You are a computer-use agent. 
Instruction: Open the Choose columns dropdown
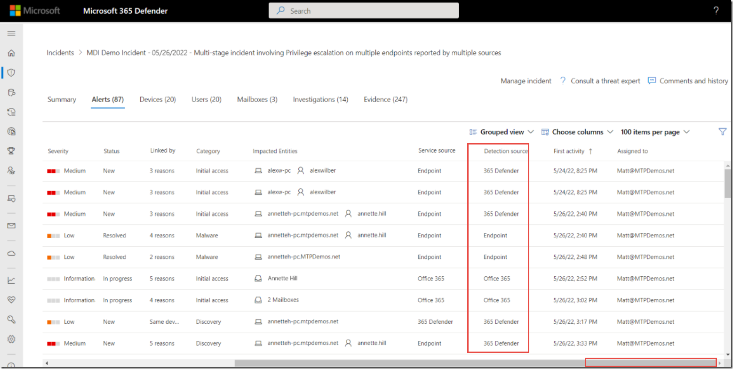click(577, 132)
